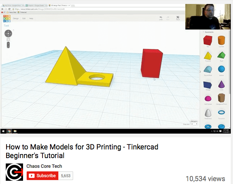The image size is (233, 184).
Task: Open the News Sites bookmark folder
Action: tap(12, 12)
